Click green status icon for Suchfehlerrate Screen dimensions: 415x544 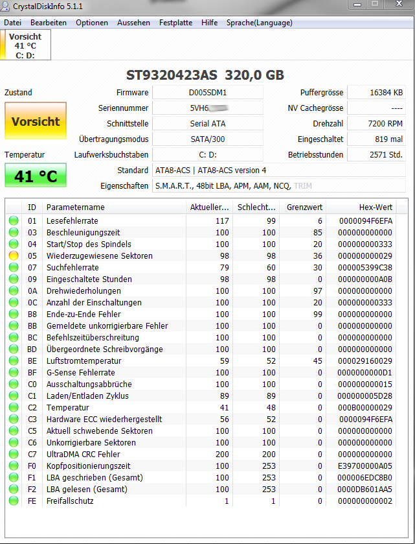click(13, 268)
